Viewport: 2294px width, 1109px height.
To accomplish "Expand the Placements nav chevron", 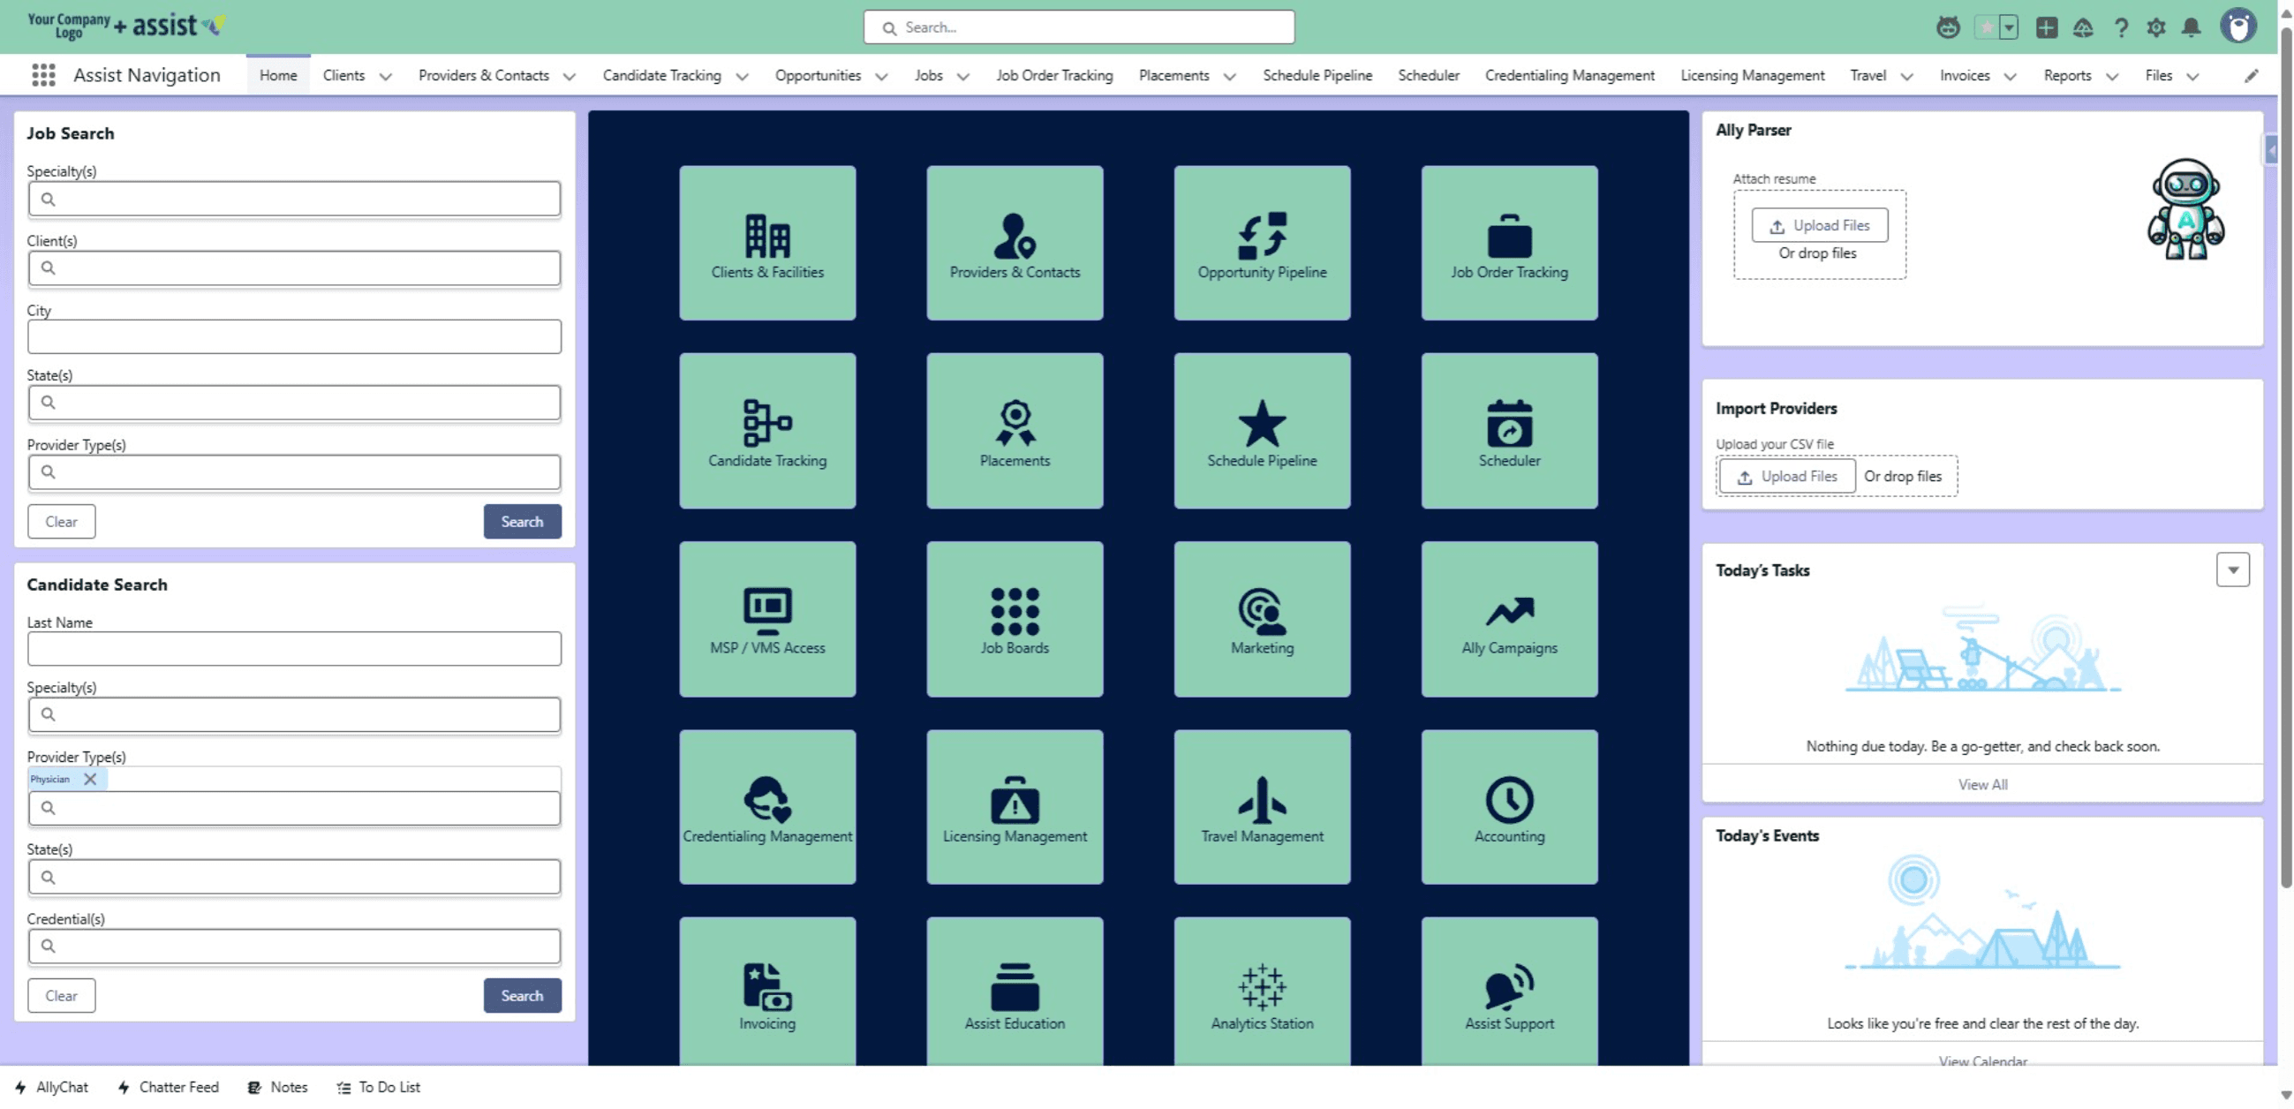I will tap(1229, 77).
